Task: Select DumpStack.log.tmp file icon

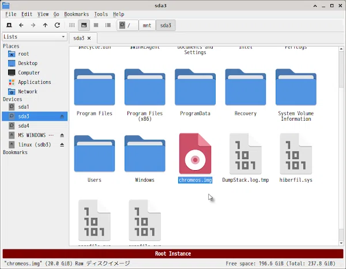Action: [x=246, y=153]
